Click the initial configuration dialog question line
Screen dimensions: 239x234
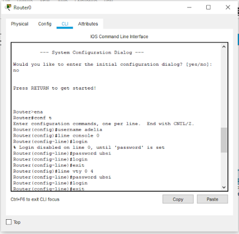tap(112, 64)
